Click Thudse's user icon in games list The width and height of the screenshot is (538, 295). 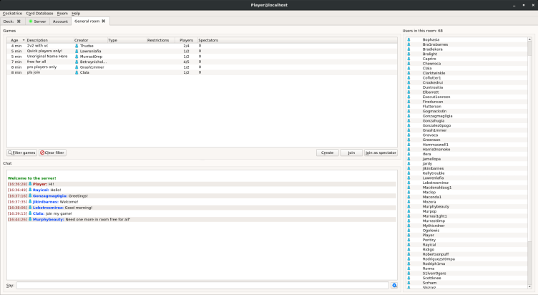[77, 46]
